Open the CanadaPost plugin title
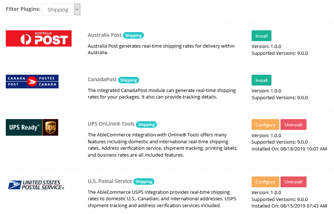The height and width of the screenshot is (214, 334). coord(102,79)
